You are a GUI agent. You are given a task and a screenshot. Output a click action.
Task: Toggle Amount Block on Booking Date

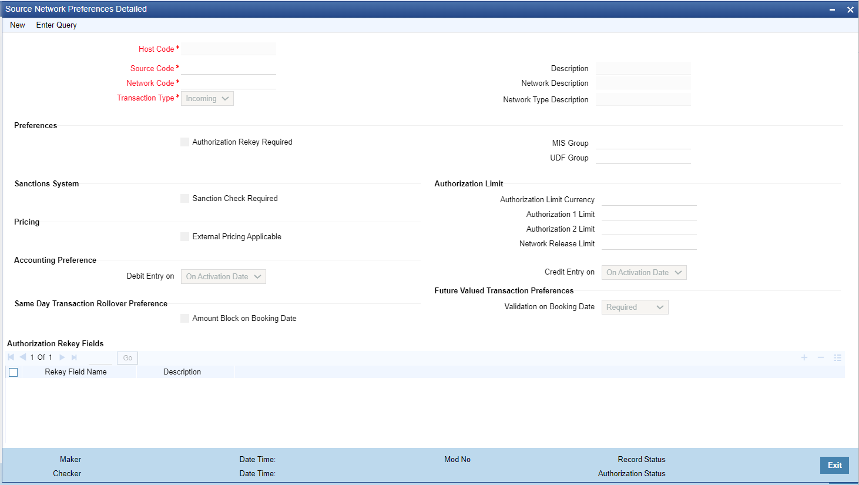pyautogui.click(x=185, y=319)
